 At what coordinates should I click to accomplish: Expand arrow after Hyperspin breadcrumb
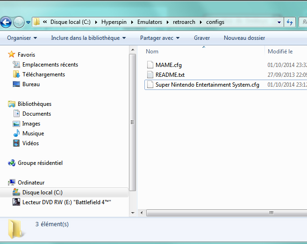coord(132,22)
